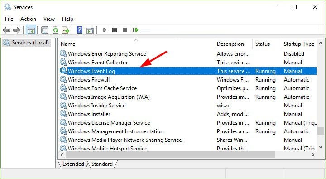Click 'Optimizes p...' description cell

point(233,88)
